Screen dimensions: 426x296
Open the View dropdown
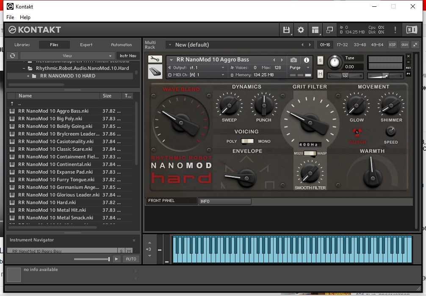67,56
